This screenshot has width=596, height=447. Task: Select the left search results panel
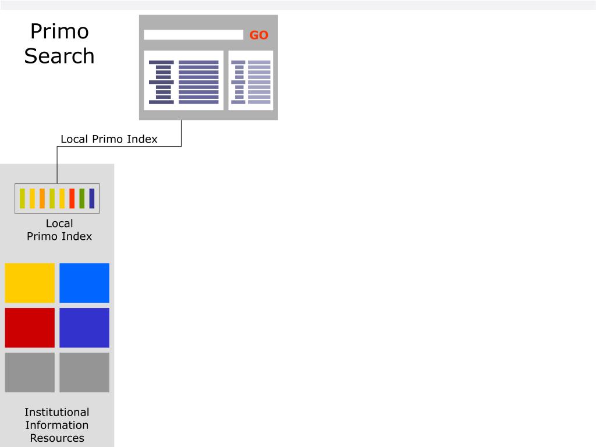tap(183, 80)
